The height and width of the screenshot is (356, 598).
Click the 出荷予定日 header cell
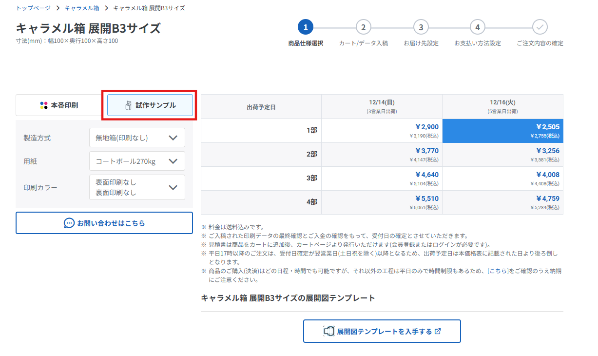261,107
